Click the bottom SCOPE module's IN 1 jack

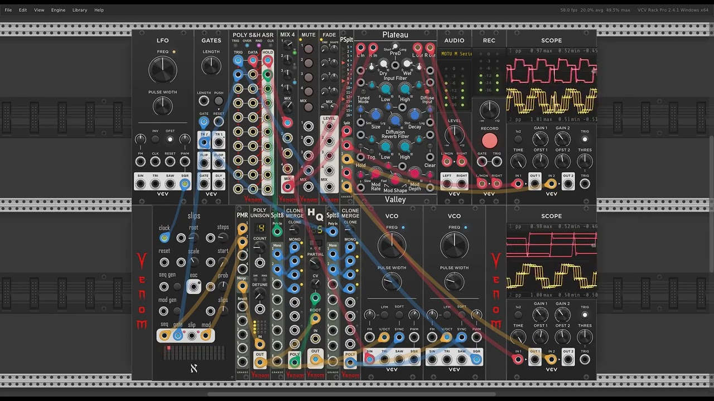coord(518,359)
